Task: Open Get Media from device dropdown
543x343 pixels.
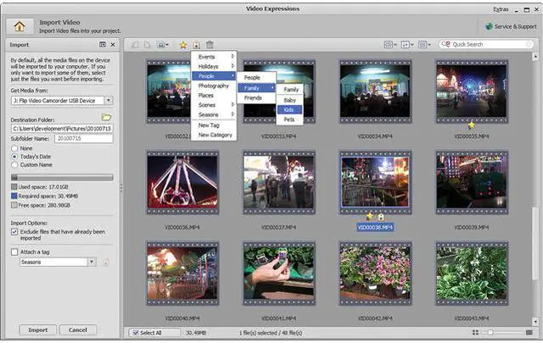Action: [109, 100]
